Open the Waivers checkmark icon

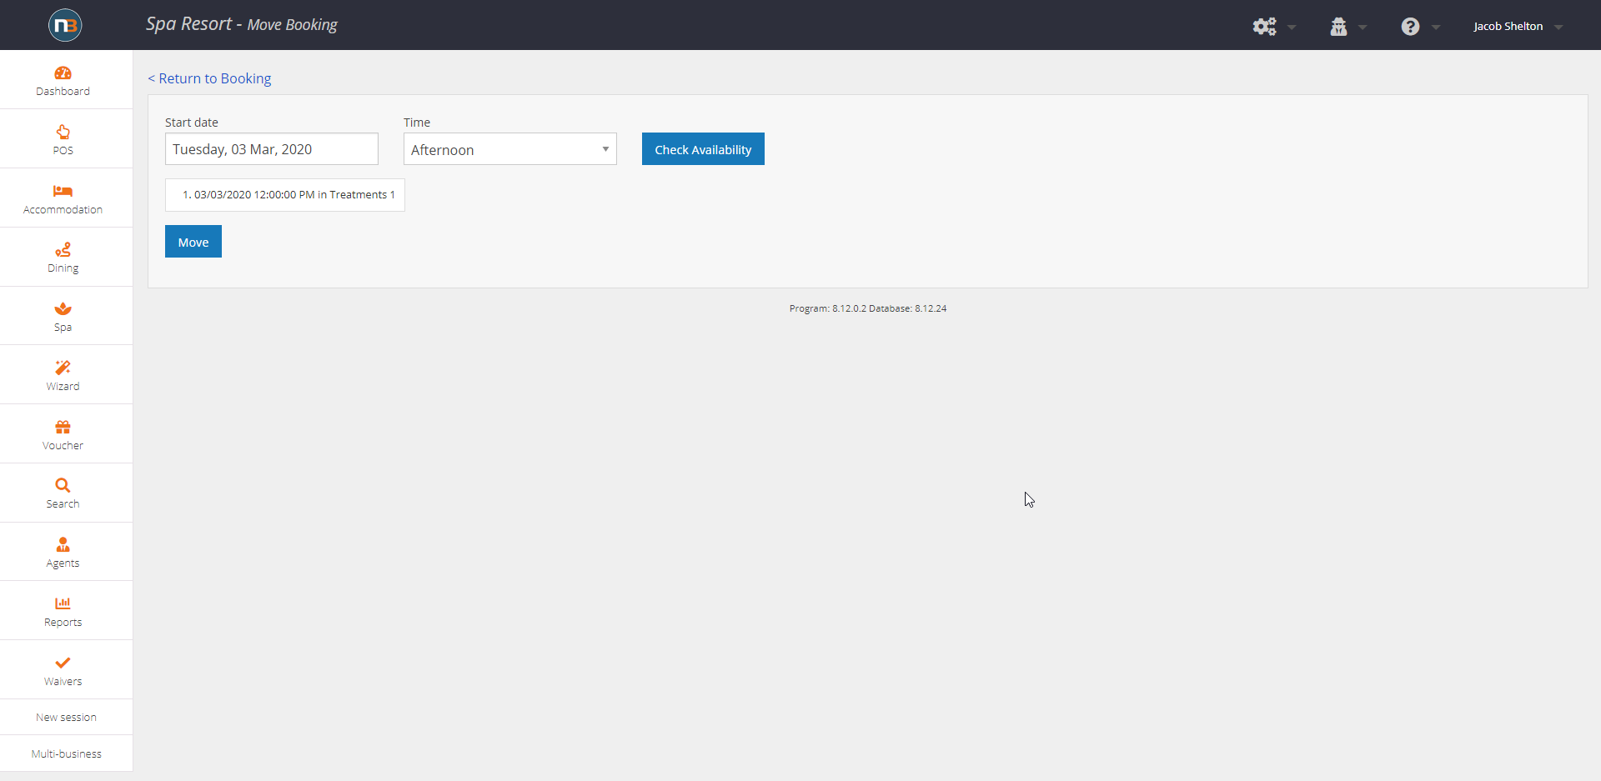[63, 663]
